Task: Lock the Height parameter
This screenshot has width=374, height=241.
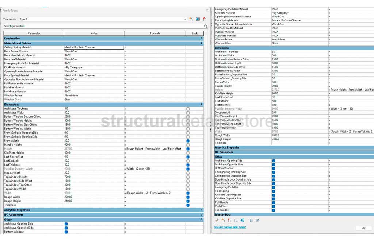Action: 188,149
